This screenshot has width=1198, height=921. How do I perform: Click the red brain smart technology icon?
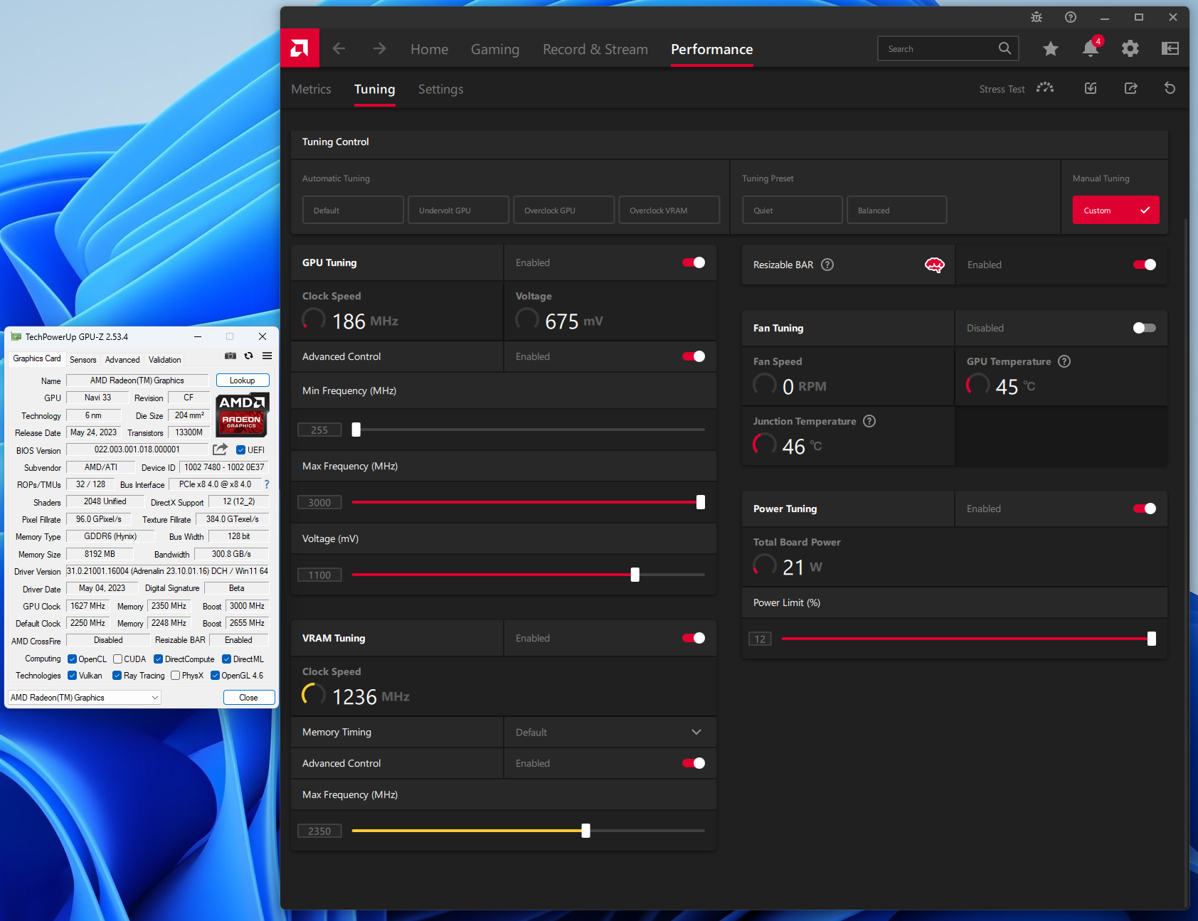[935, 265]
